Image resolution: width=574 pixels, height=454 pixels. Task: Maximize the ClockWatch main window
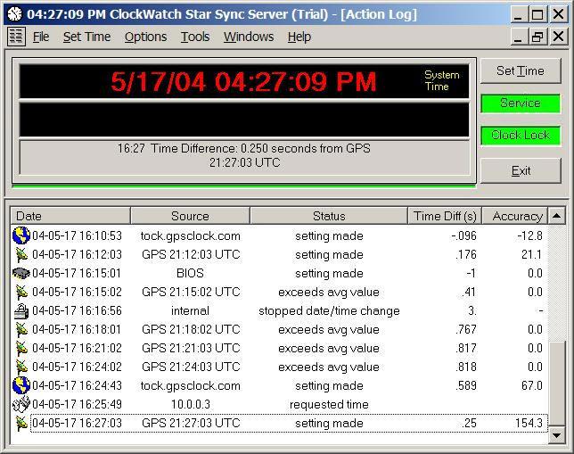[x=537, y=14]
